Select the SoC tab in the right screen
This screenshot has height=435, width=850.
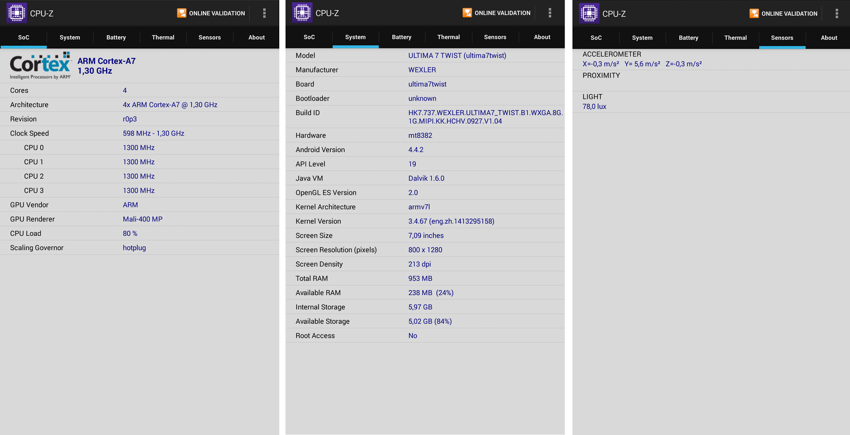point(596,38)
